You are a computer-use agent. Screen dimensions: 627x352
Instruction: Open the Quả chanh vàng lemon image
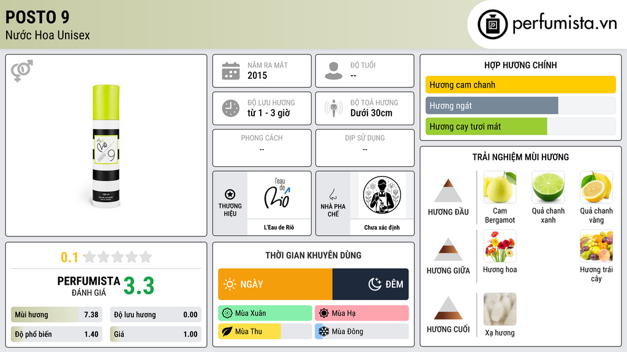tap(596, 187)
